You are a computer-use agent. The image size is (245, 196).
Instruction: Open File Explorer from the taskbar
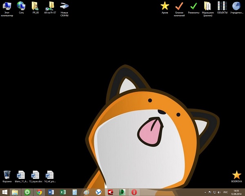[16, 192]
